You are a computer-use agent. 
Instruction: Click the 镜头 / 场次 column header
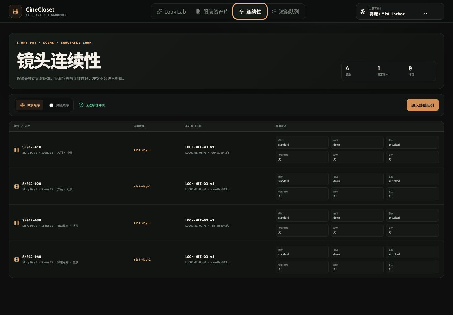pyautogui.click(x=22, y=126)
